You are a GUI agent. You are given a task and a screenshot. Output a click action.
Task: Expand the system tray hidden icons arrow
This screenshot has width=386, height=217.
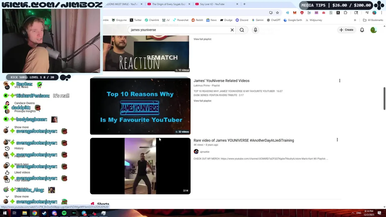coord(353,213)
